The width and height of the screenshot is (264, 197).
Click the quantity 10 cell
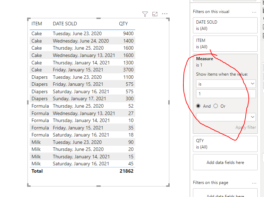(x=131, y=120)
